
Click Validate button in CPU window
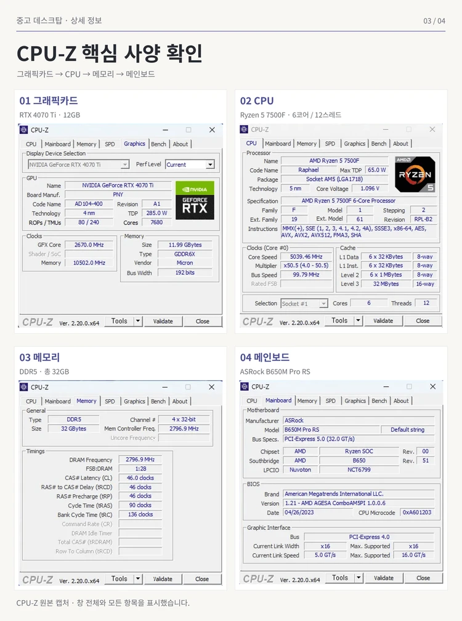(383, 321)
